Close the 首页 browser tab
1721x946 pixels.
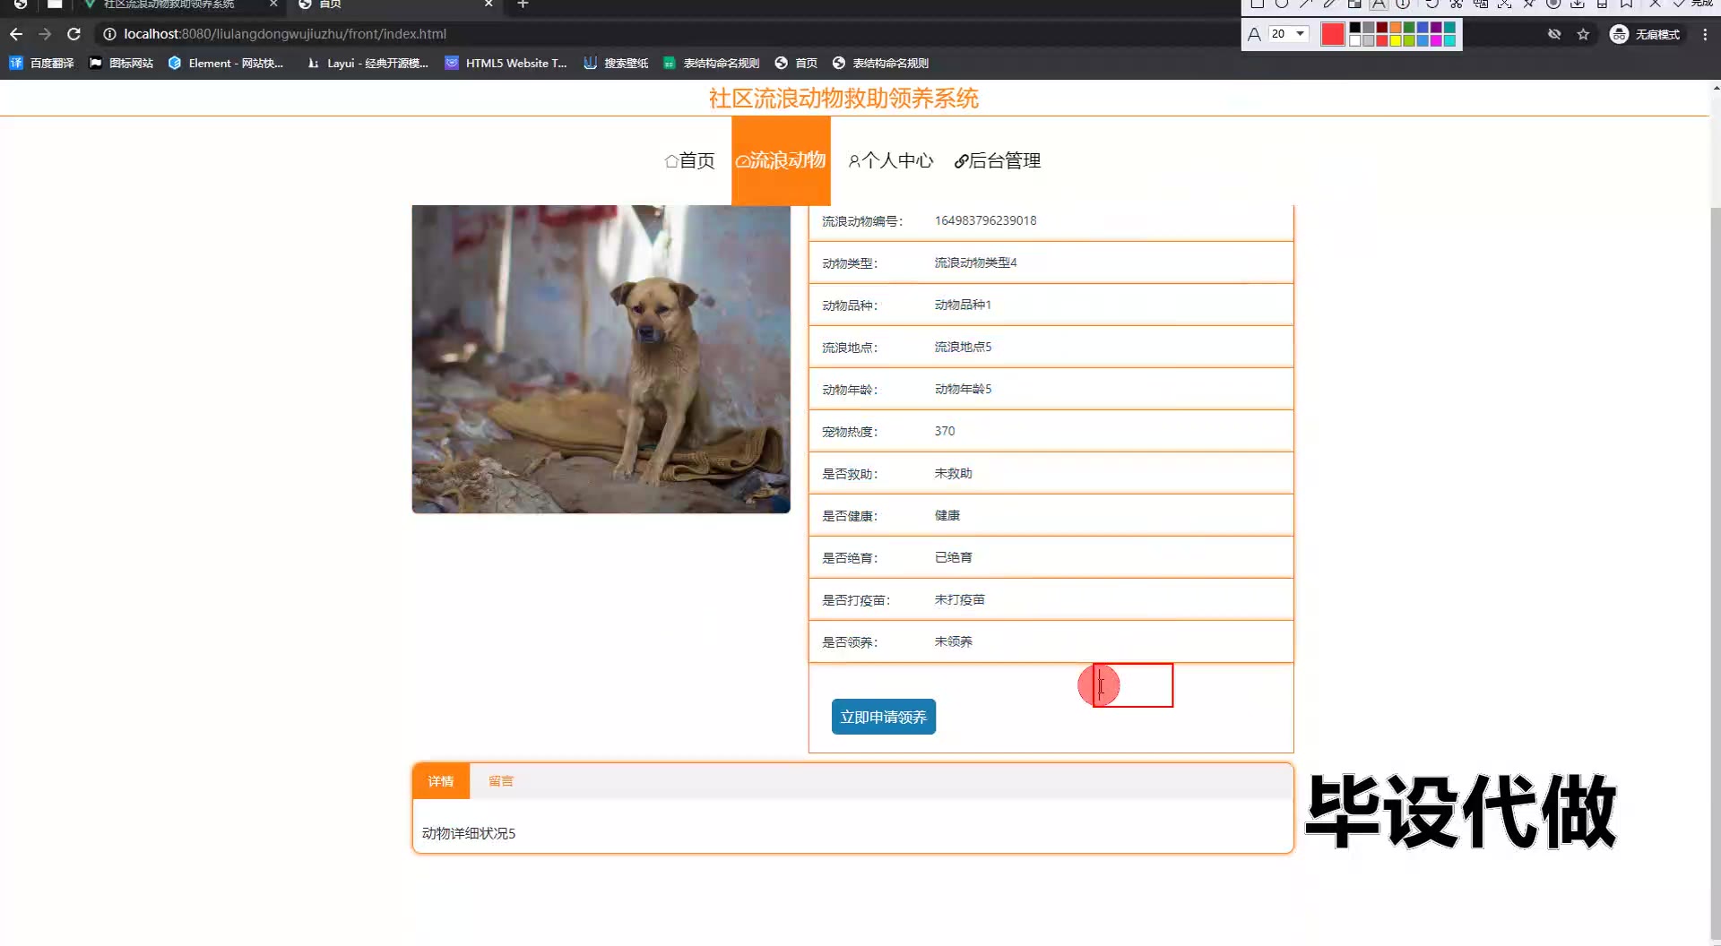pos(489,4)
